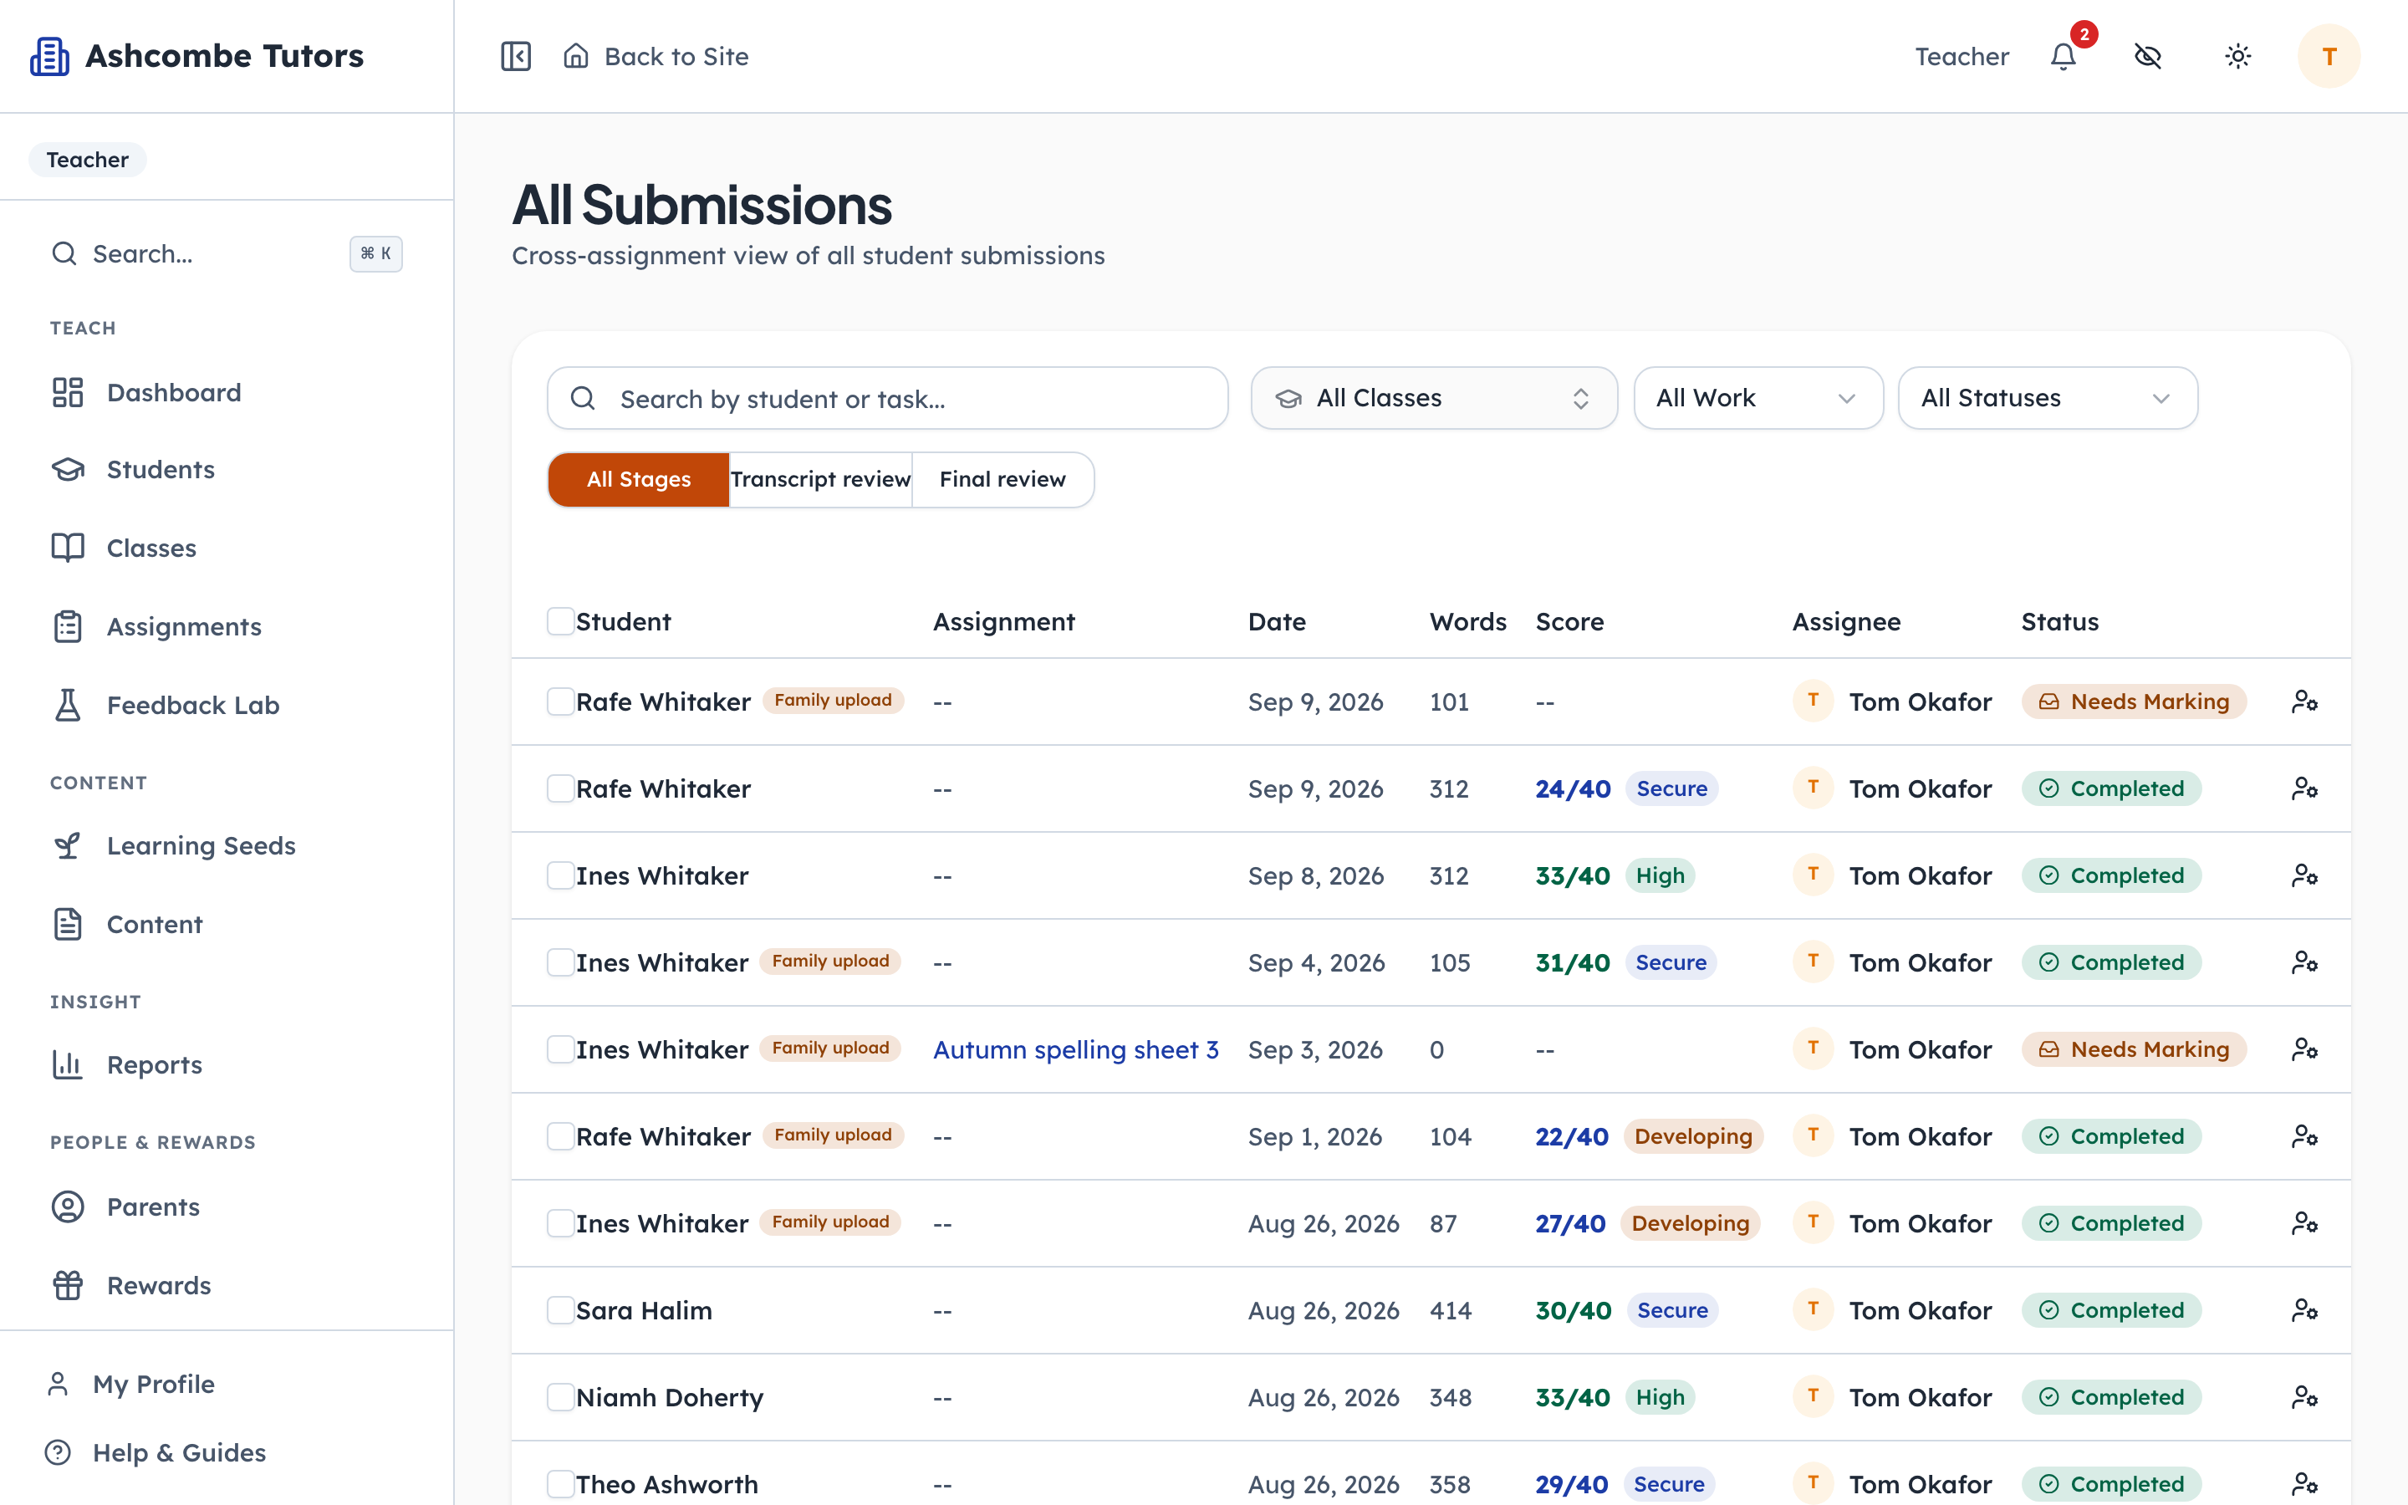Viewport: 2408px width, 1505px height.
Task: Focus the Search by student or task box
Action: point(888,398)
